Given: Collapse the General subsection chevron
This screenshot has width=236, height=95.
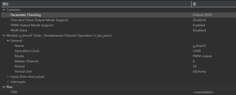Looking at the screenshot, I should 8,41.
